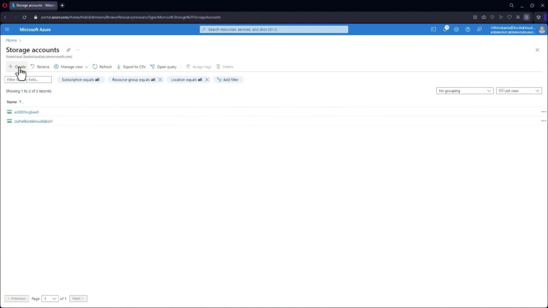Open Azure Cloud Shell icon
548x308 pixels.
[x=433, y=29]
